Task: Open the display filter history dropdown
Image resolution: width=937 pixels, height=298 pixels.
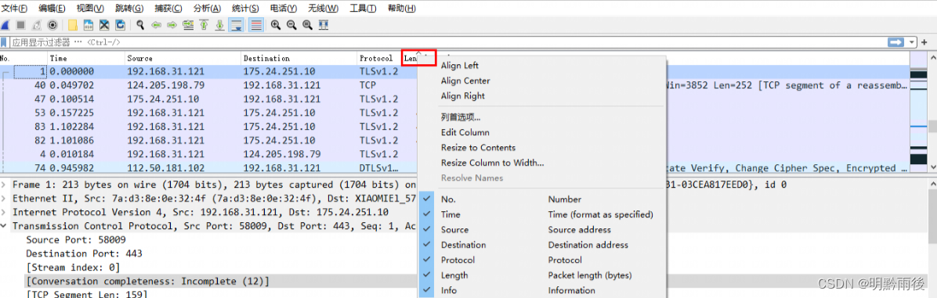Action: click(x=912, y=42)
